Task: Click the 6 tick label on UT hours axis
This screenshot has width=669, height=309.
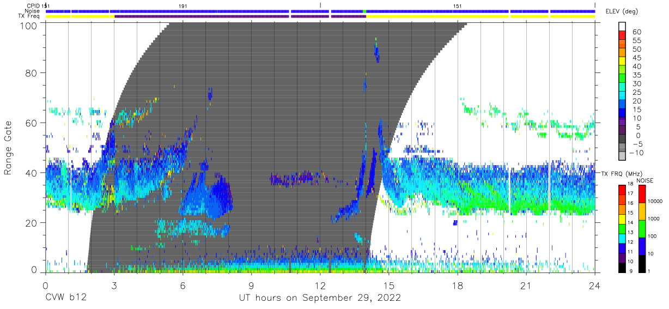Action: pyautogui.click(x=183, y=286)
